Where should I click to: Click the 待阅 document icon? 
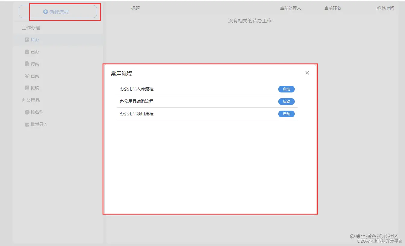click(27, 64)
